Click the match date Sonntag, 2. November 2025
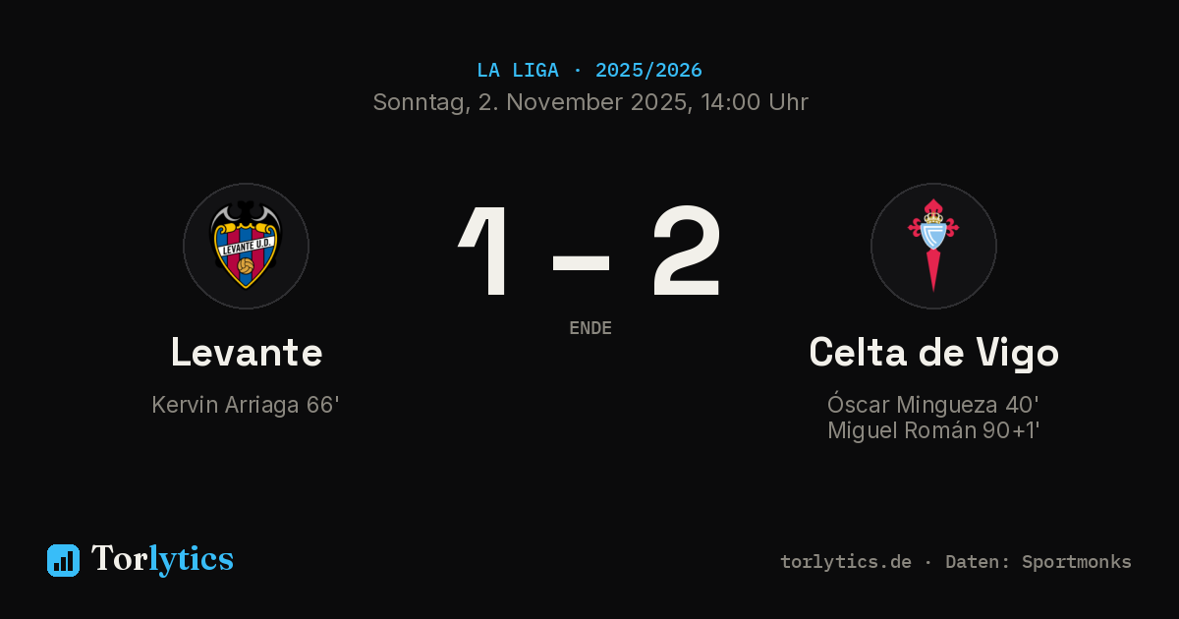The image size is (1179, 619). pos(530,102)
